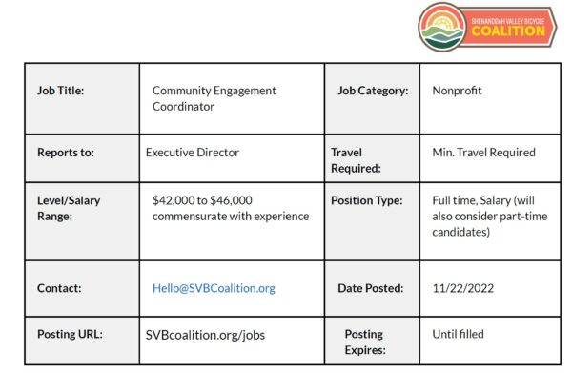Click the SVBcoalition.org/jobs posting URL
Screen dimensions: 572x373
click(x=205, y=335)
